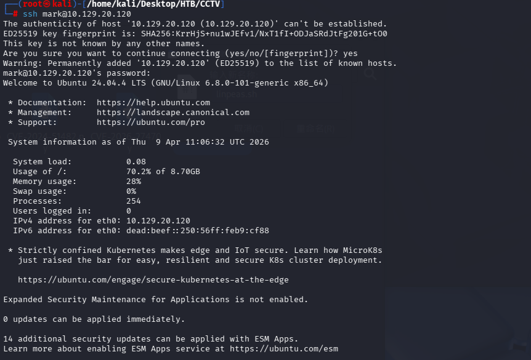
Task: Visit the ubuntu.com/esm link
Action: (284, 349)
